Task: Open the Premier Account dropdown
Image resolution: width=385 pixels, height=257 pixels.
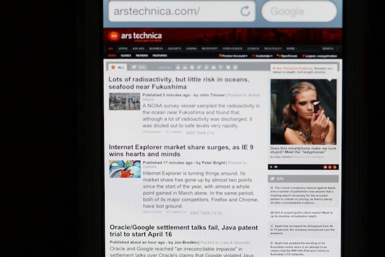Action: [233, 56]
